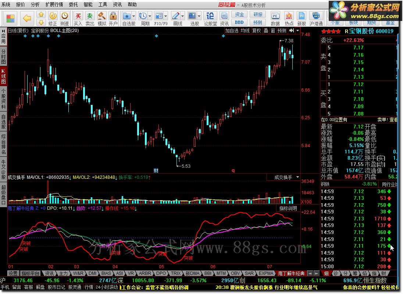Toggle 叠 overlay mode

pos(266,31)
